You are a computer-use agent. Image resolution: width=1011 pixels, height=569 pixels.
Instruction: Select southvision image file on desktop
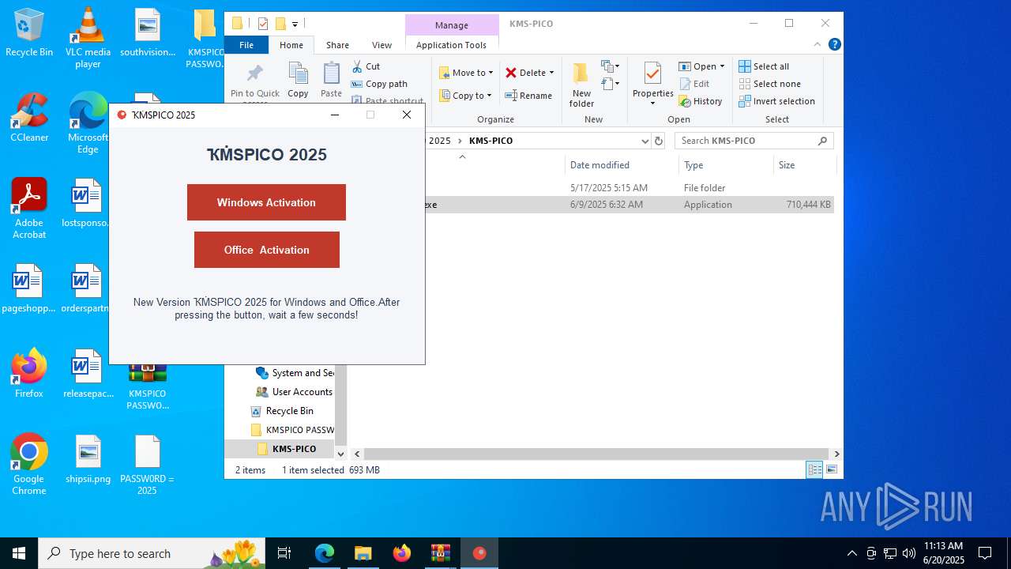[147, 32]
